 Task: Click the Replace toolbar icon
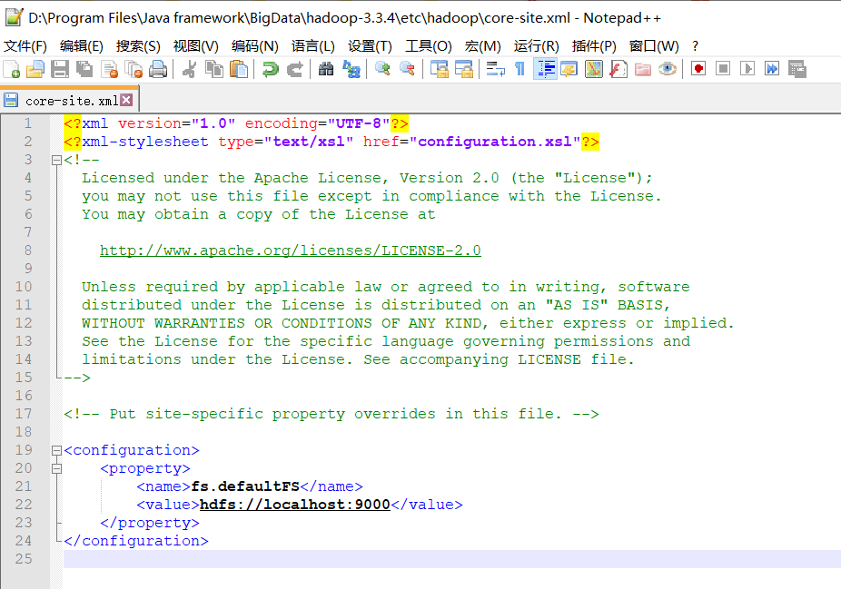click(x=351, y=69)
